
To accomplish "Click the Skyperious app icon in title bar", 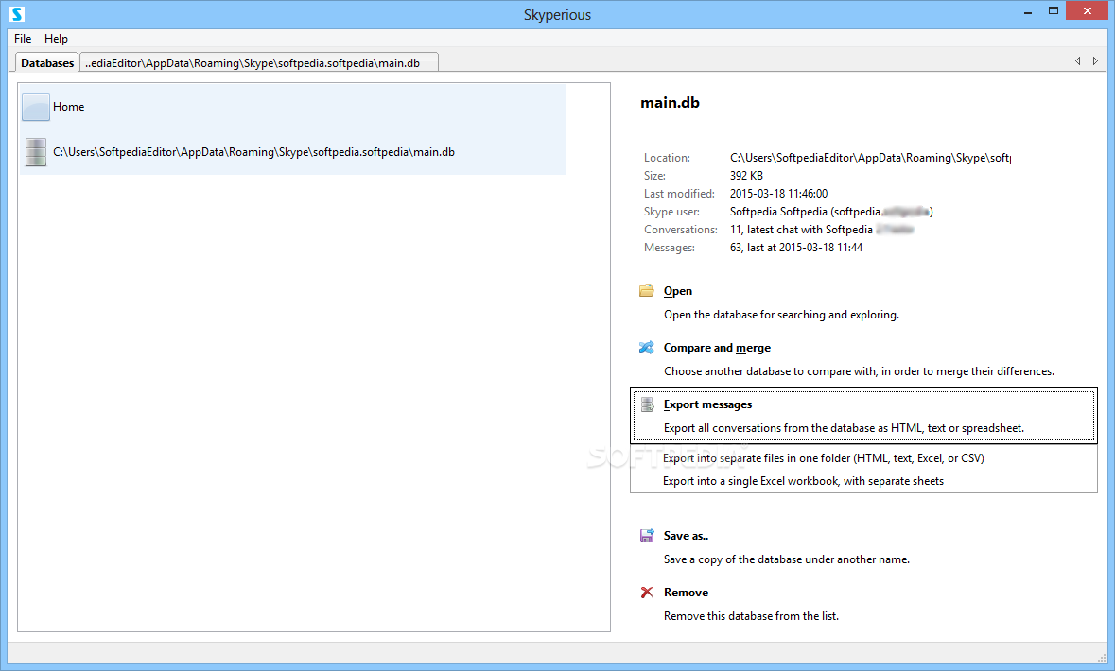I will (x=17, y=14).
